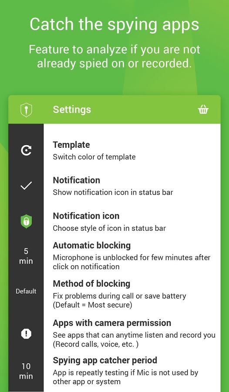Open the Default blocking method selector
229x392 pixels.
[26, 291]
